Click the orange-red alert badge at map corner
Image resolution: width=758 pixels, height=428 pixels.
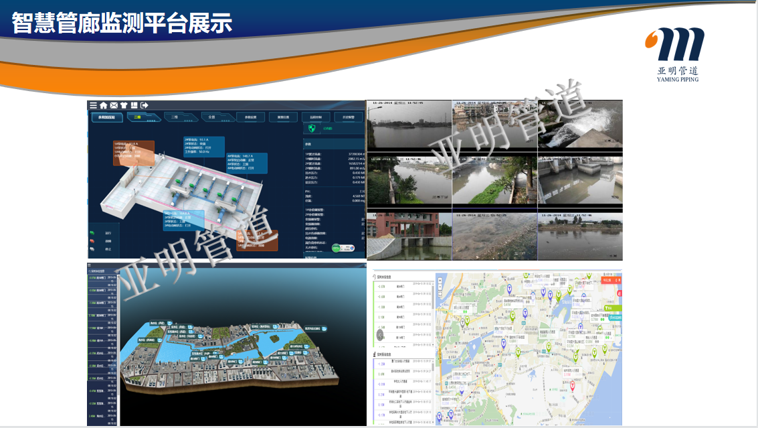[611, 281]
